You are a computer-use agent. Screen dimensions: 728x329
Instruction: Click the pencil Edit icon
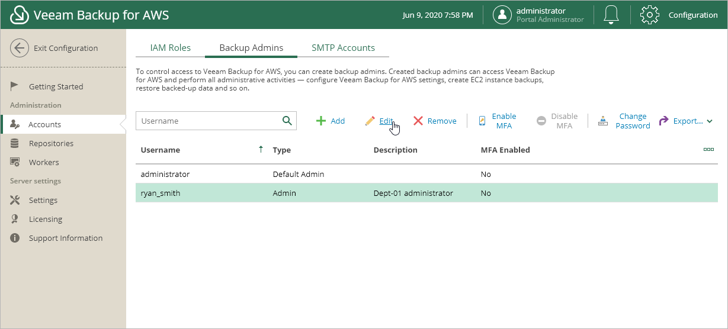[x=370, y=121]
